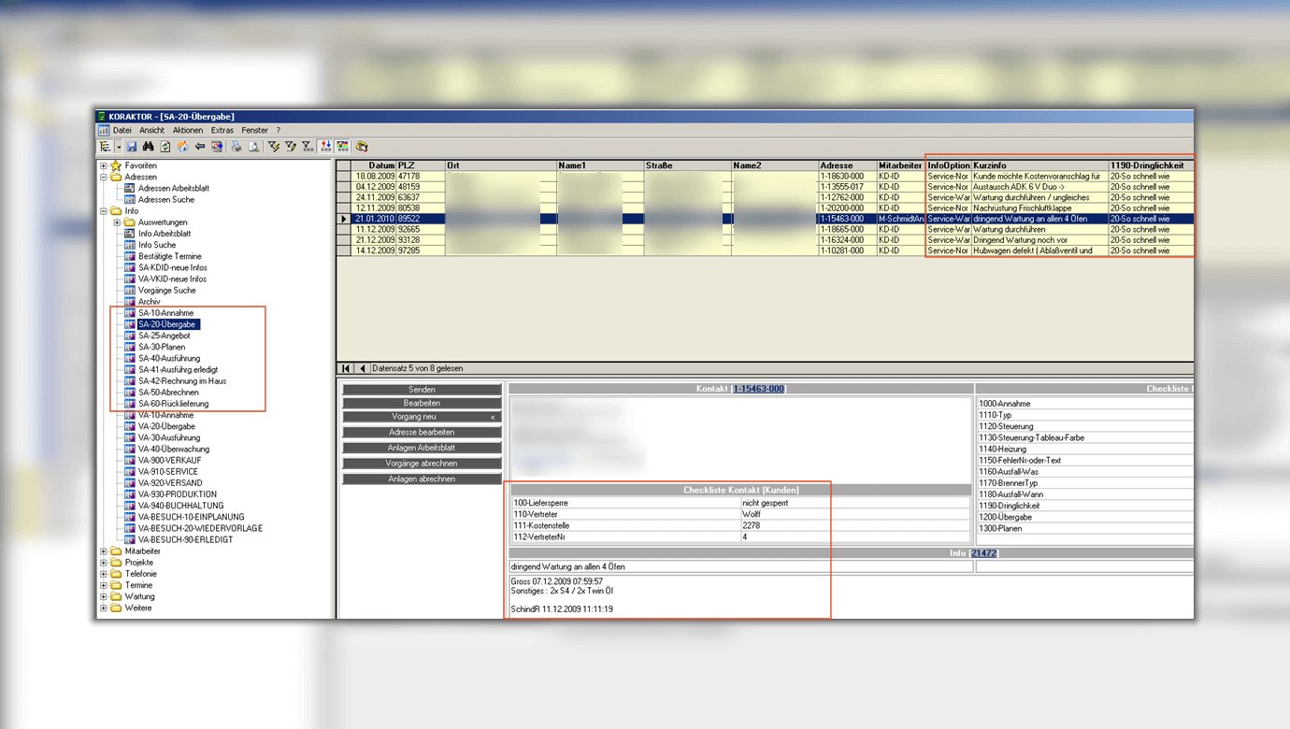Collapse the Adressen folder node

tap(104, 177)
